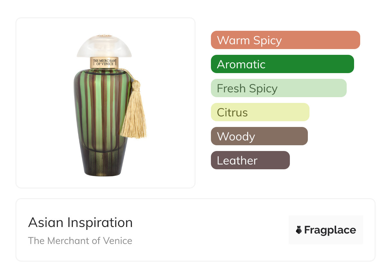Select the Woody accord bar

coord(259,136)
